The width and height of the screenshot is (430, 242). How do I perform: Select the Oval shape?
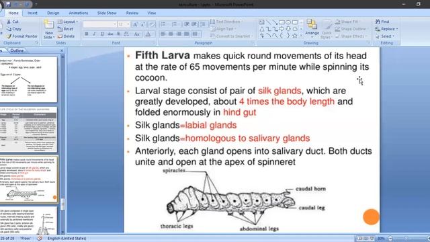(288, 22)
